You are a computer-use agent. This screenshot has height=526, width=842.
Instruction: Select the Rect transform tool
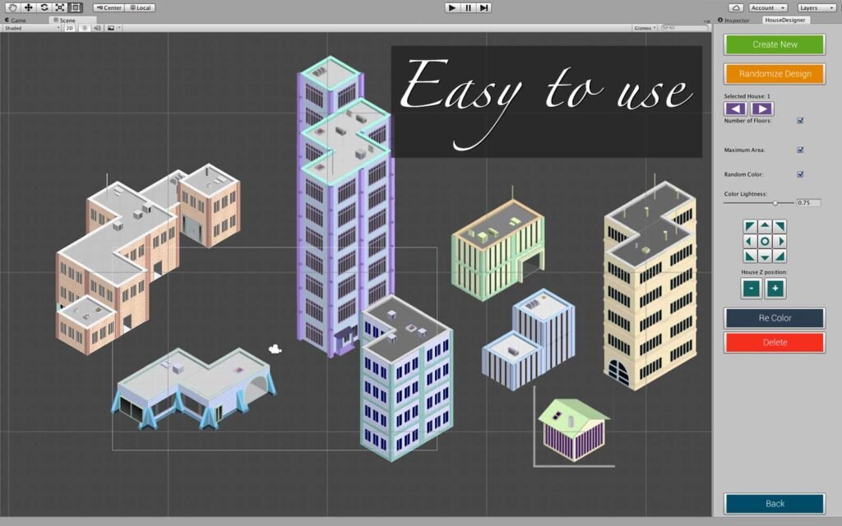pyautogui.click(x=76, y=7)
